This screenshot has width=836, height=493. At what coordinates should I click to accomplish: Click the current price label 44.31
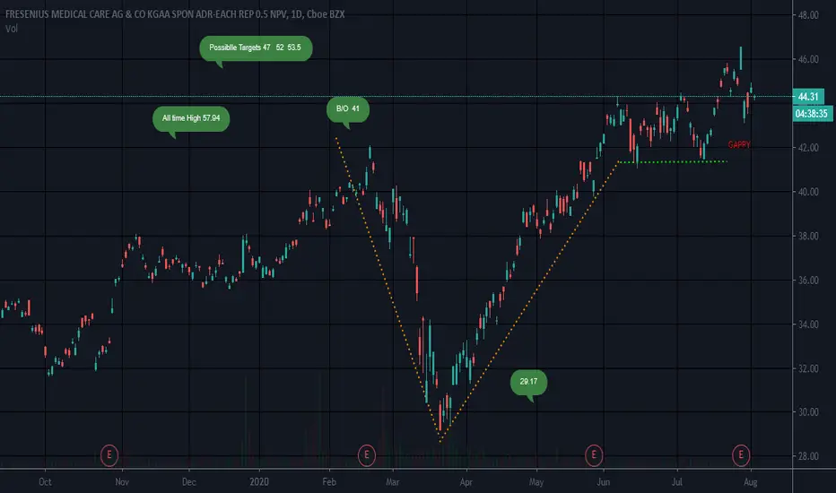tap(808, 97)
